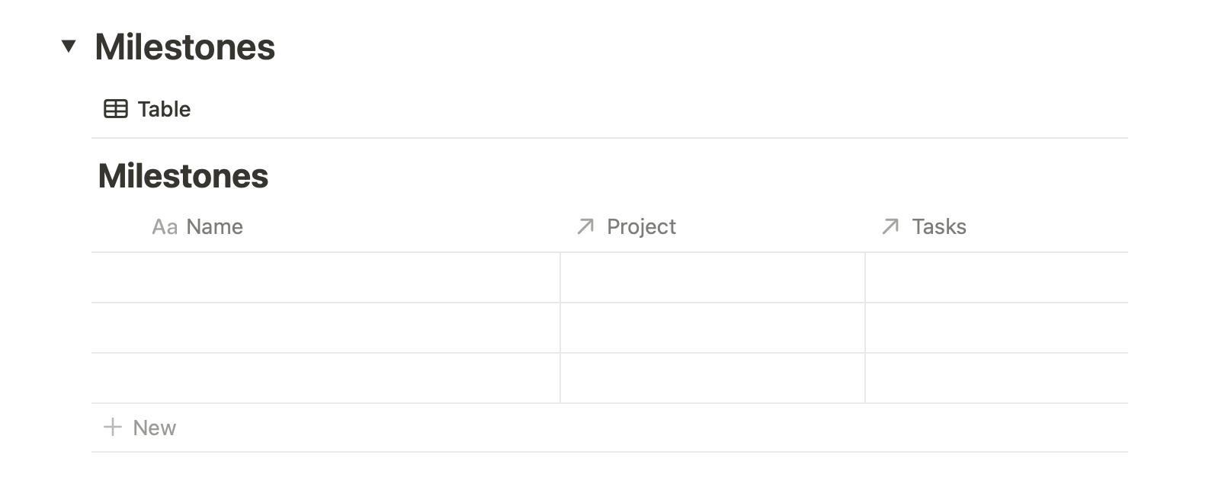Click the Table view icon

tap(116, 108)
